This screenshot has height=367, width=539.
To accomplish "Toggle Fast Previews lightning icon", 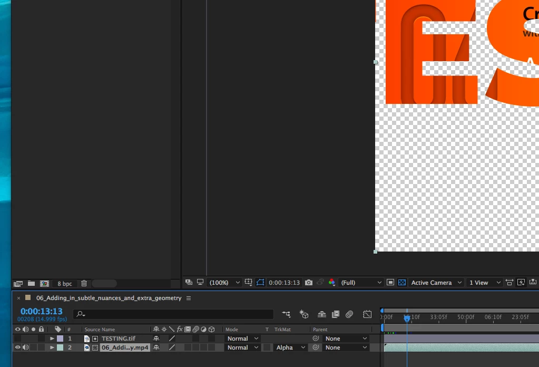I will pos(521,283).
